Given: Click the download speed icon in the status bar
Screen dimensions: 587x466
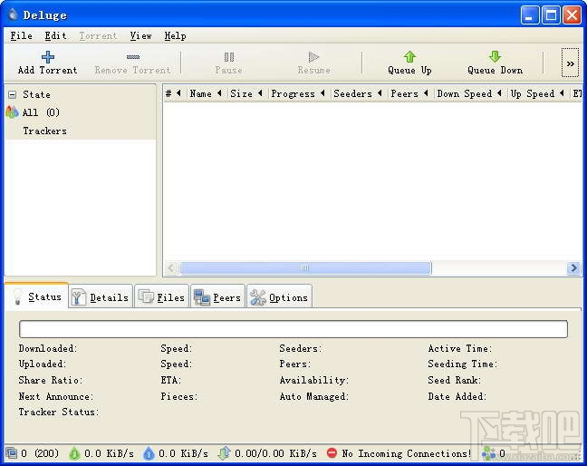Looking at the screenshot, I should (74, 453).
